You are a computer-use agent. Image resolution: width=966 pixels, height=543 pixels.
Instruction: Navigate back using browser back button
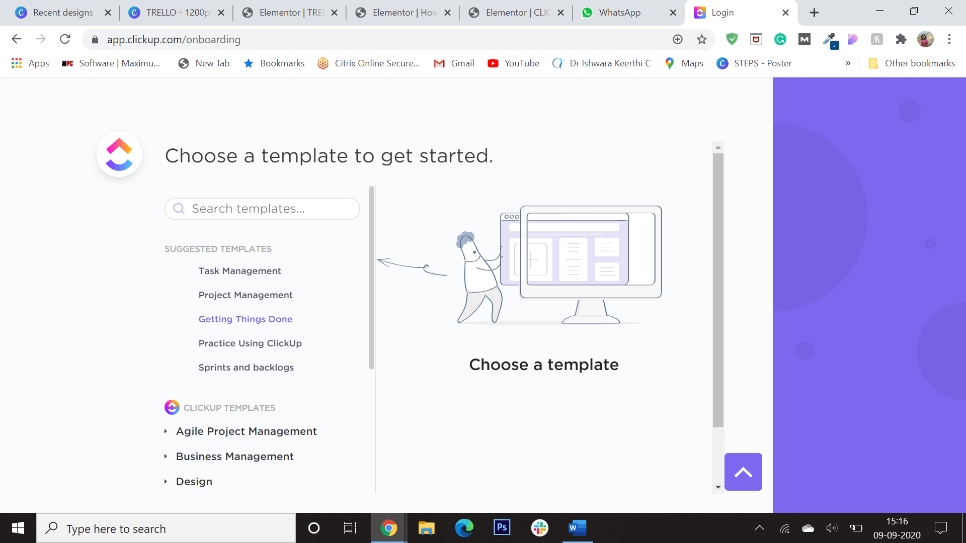(x=16, y=39)
